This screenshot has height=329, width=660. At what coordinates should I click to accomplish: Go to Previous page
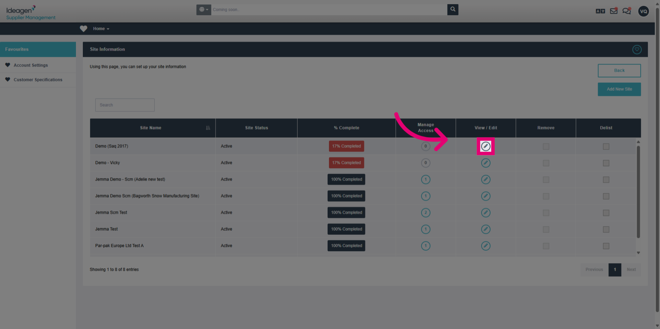tap(594, 270)
